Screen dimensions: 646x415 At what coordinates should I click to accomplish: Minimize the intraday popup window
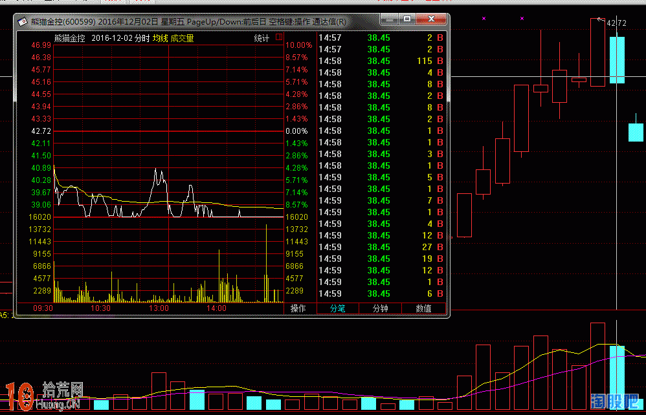(387, 20)
